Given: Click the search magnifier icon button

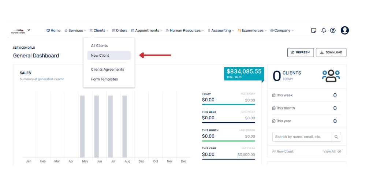Looking at the screenshot, I should [x=336, y=137].
